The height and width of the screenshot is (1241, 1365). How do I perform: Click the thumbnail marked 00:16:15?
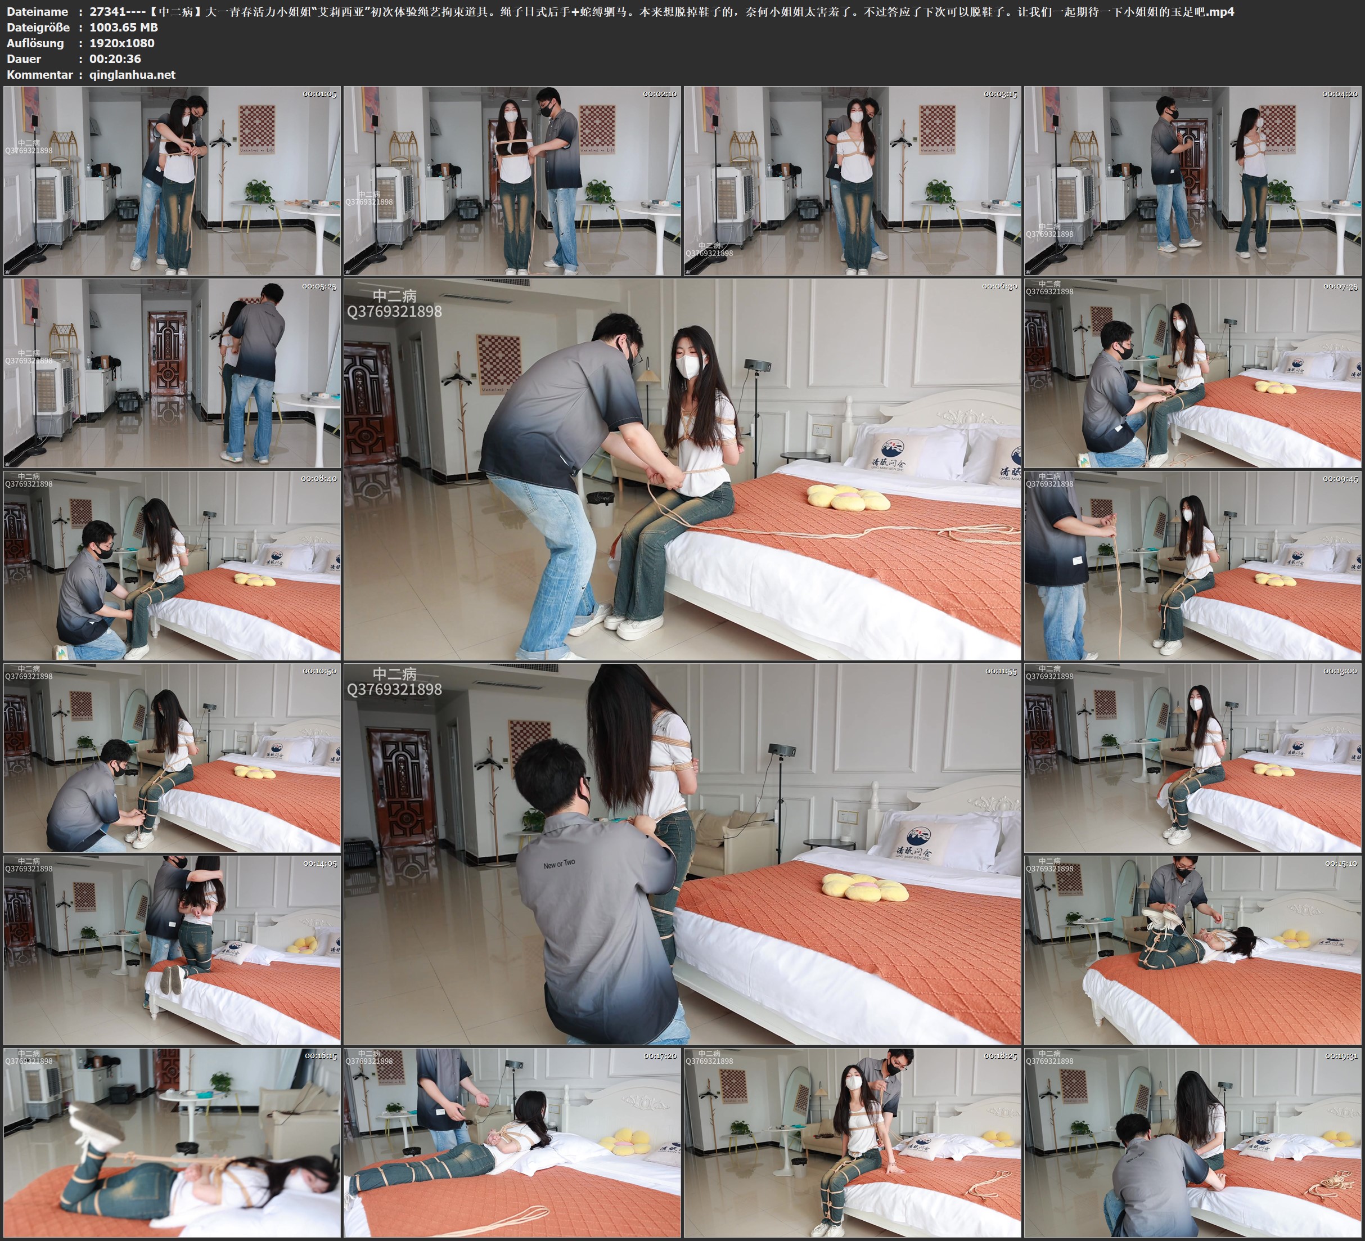tap(172, 1142)
